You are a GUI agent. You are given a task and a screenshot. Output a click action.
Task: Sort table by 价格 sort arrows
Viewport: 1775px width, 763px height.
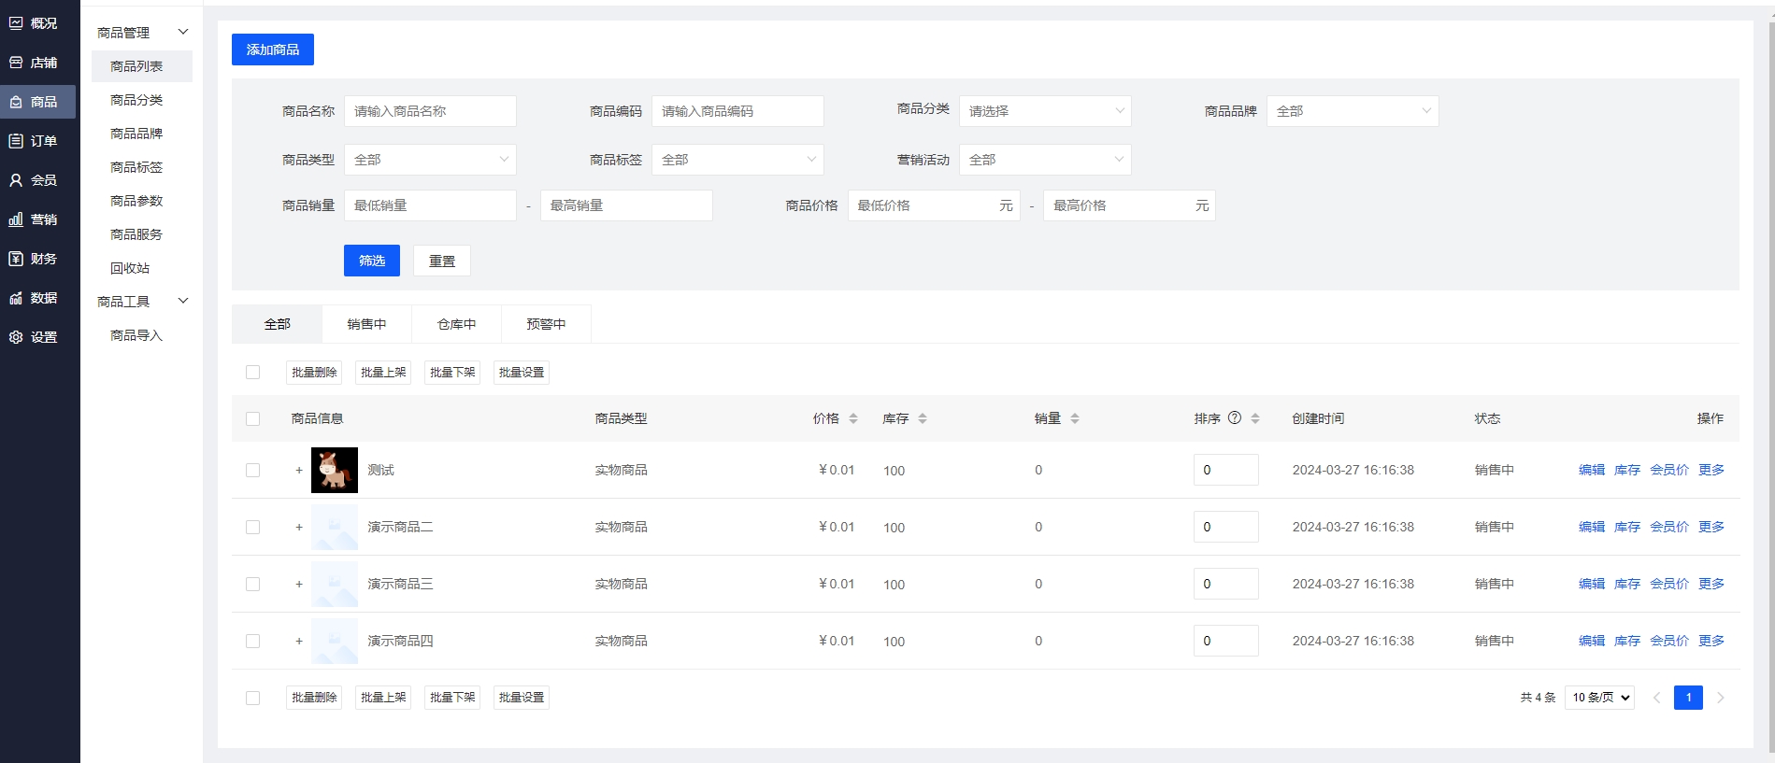(x=853, y=418)
